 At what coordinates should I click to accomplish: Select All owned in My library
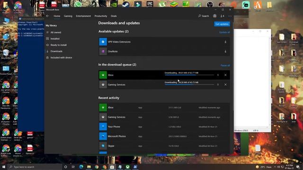pyautogui.click(x=56, y=33)
